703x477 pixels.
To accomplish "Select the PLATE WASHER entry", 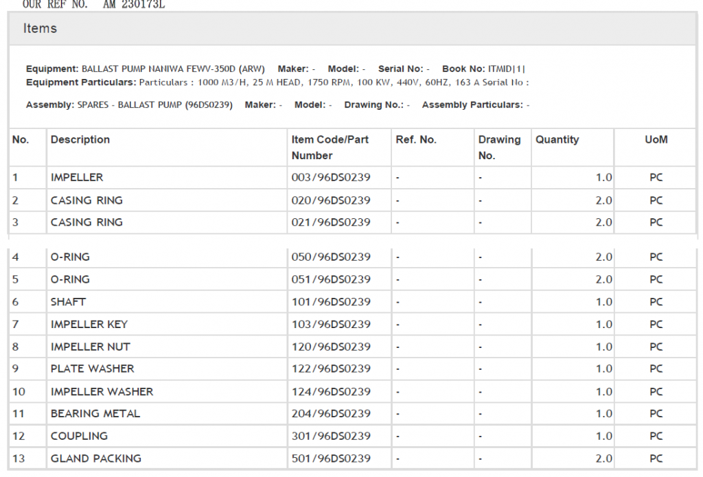I will pyautogui.click(x=93, y=369).
